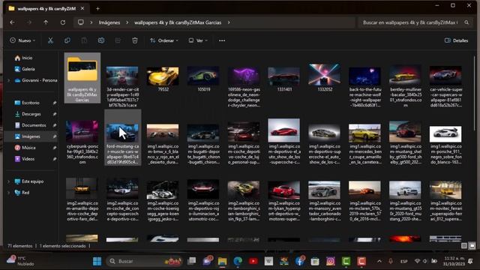Viewport: 480px width, 270px height.
Task: Select the bentley-mulliner-bacalar image
Action: click(x=405, y=86)
